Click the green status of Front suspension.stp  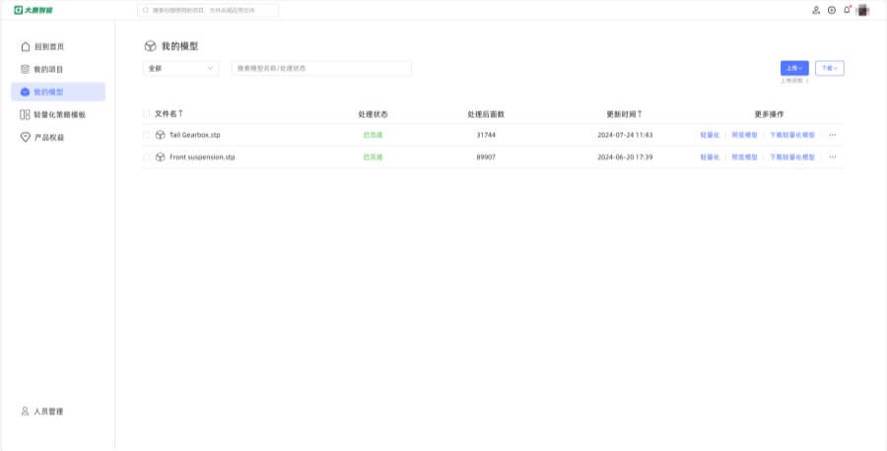(x=373, y=158)
